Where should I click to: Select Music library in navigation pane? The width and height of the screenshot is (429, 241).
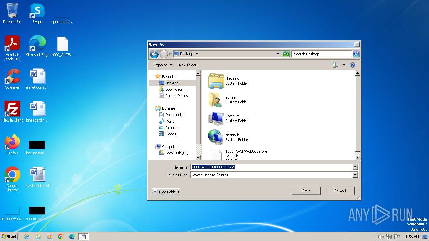click(170, 121)
